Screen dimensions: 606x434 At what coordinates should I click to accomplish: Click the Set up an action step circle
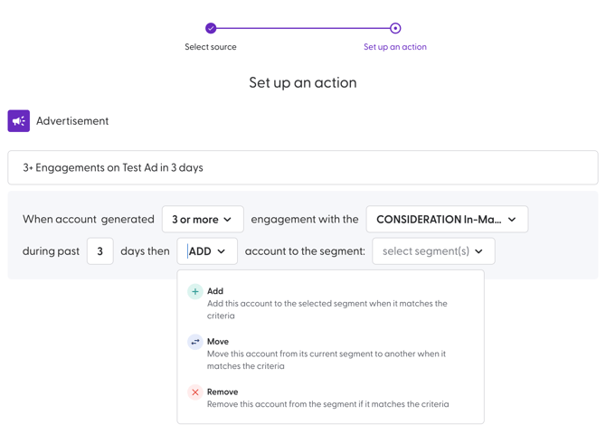(395, 28)
